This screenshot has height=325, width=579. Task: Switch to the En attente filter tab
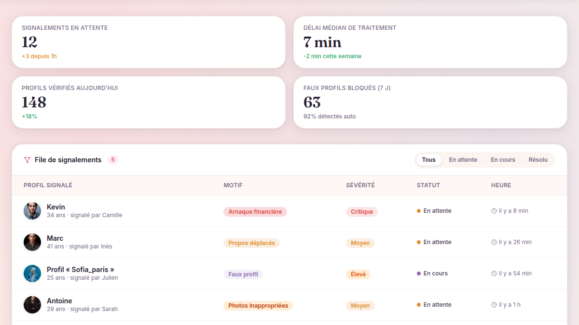coord(463,160)
